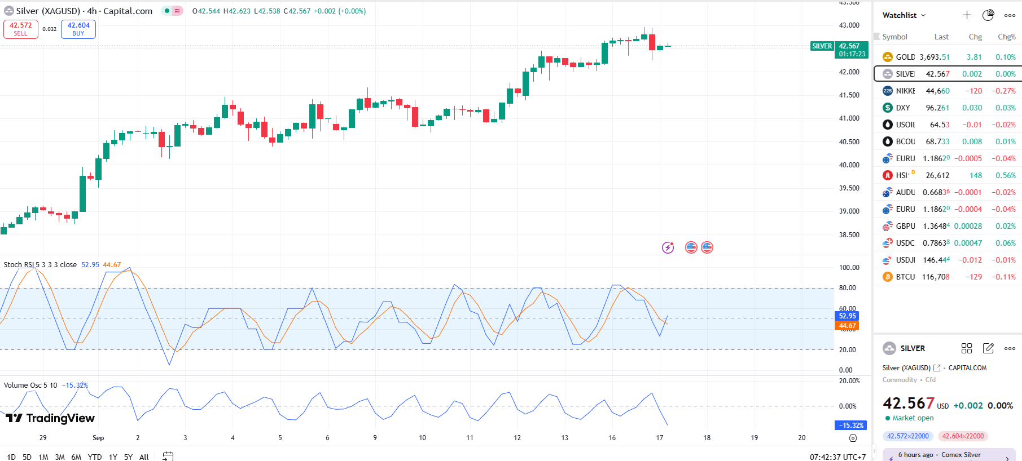Sort watchlist by Chg% column header
1022x461 pixels.
click(1006, 37)
